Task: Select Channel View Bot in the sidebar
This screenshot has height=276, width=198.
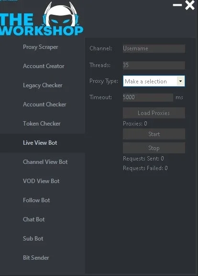Action: [x=45, y=162]
